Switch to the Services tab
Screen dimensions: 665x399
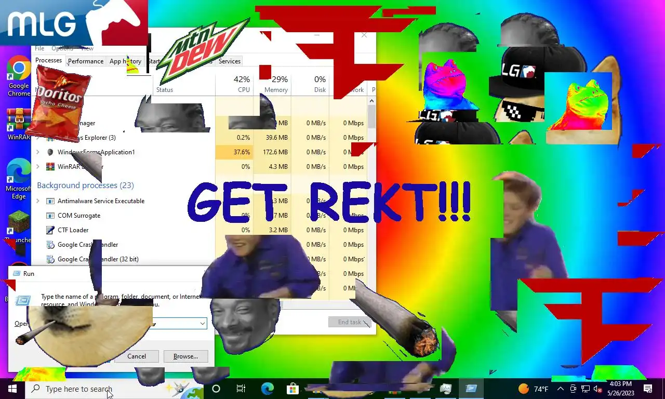click(229, 61)
